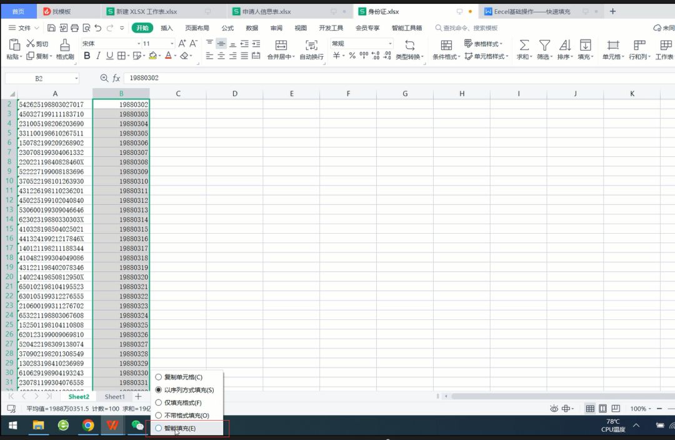Open the Page Layout (页面布局) tab
Viewport: 675px width, 440px height.
point(197,28)
